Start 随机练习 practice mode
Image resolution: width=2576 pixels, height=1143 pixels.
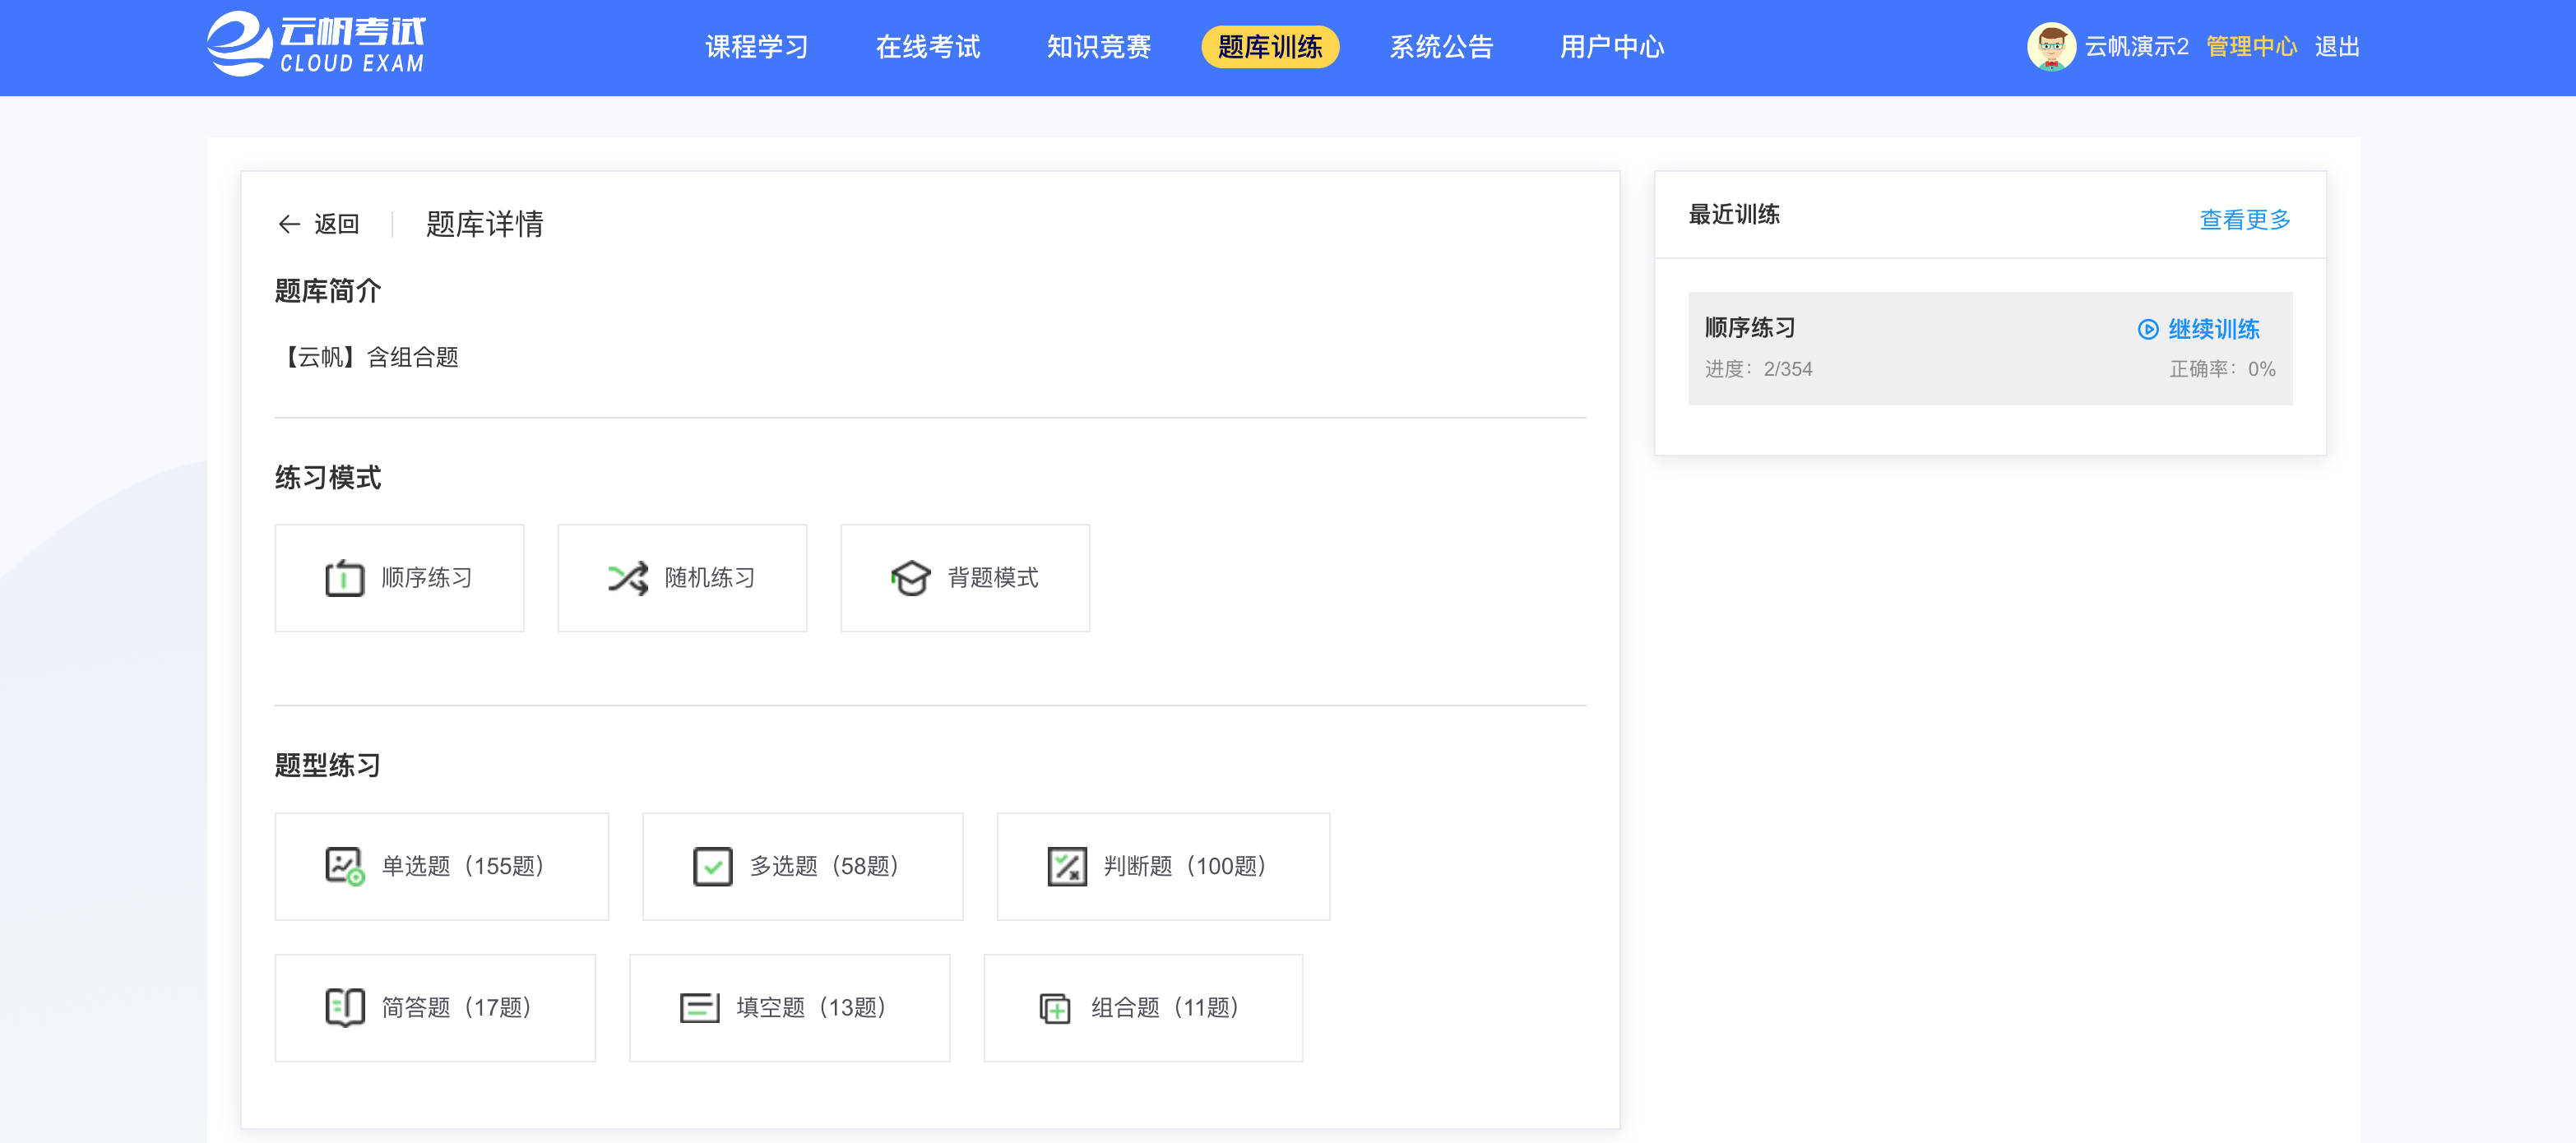pos(682,578)
